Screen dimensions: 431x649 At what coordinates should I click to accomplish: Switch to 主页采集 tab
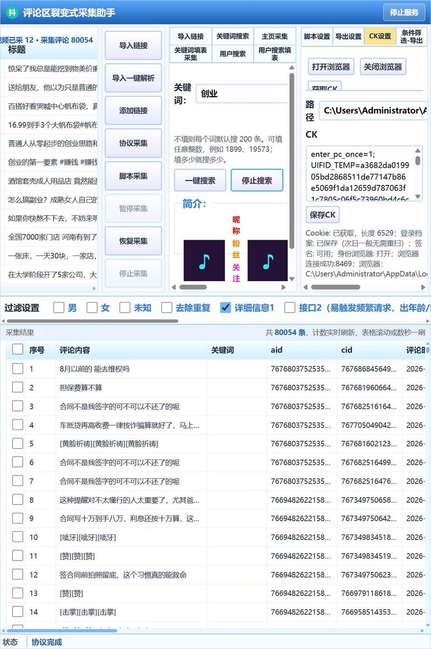click(x=275, y=36)
